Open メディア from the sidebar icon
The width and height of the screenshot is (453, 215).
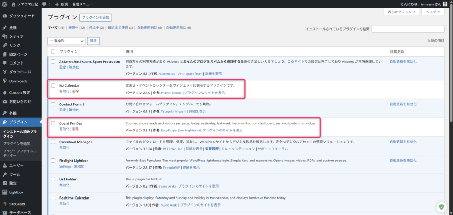coord(5,36)
